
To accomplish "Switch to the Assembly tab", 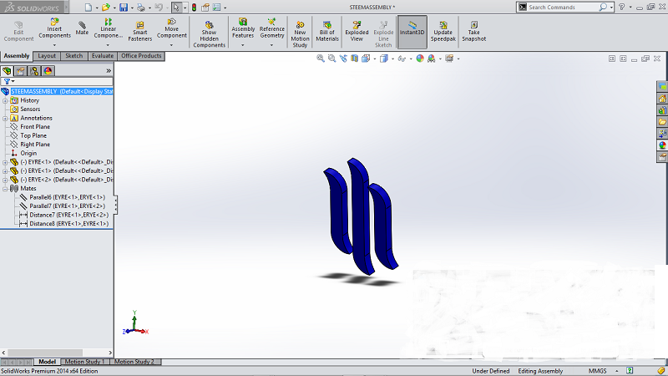I will click(17, 56).
